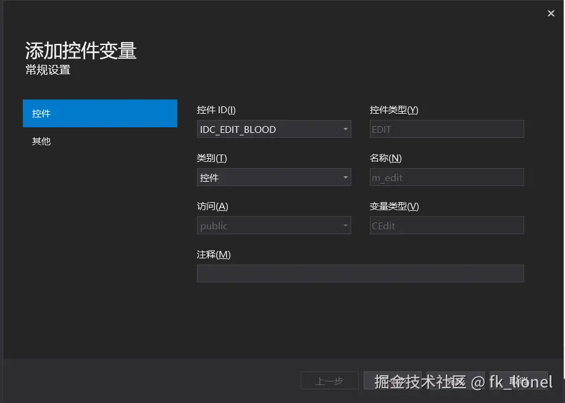Select the 控件 section in sidebar
565x403 pixels.
pos(41,113)
